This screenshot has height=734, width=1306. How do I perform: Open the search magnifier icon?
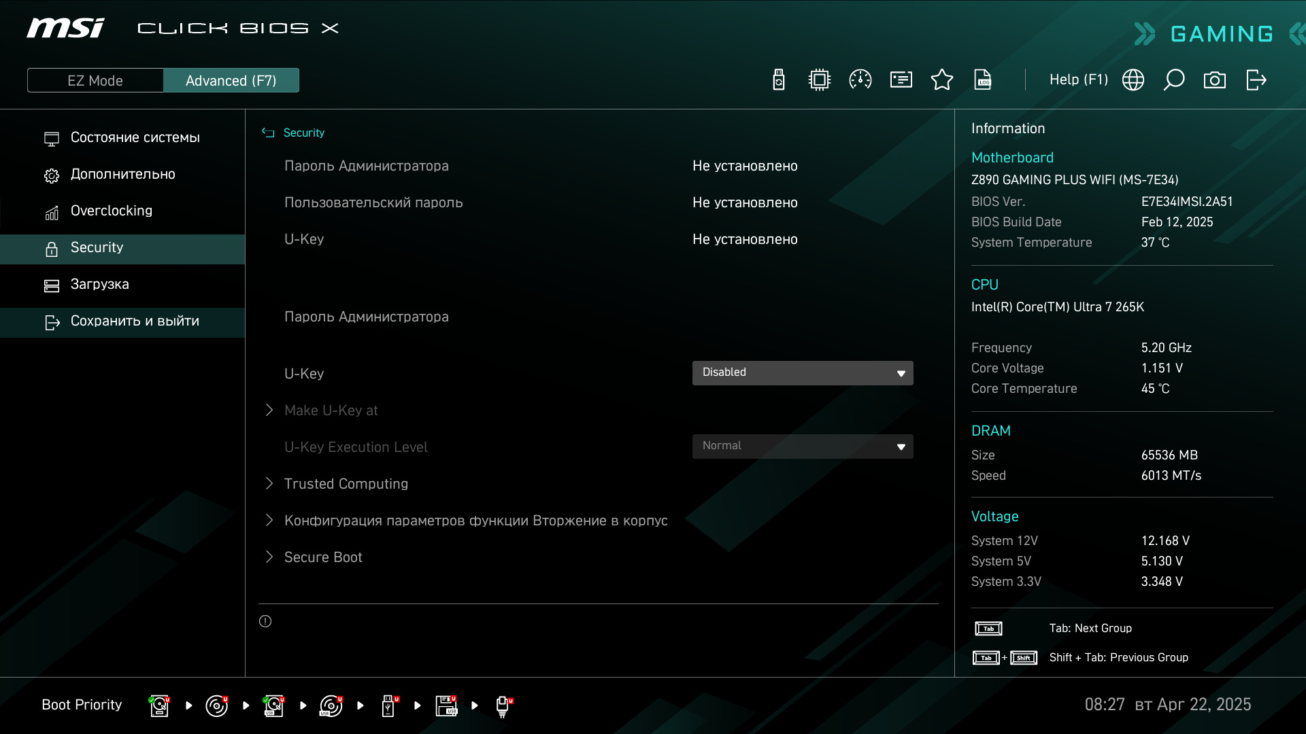click(x=1174, y=80)
